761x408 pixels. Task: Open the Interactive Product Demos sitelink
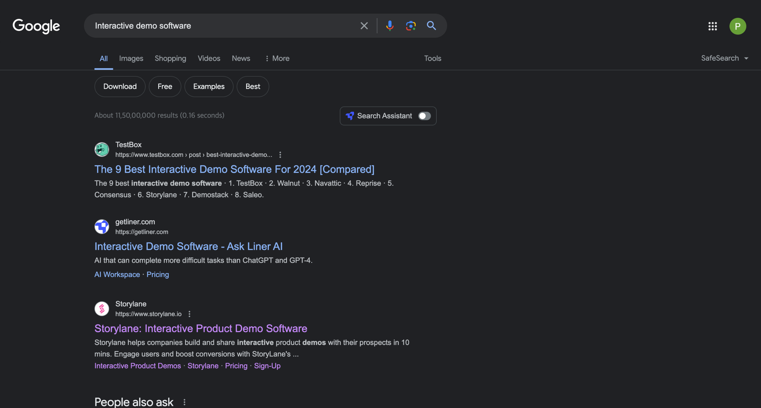[138, 366]
